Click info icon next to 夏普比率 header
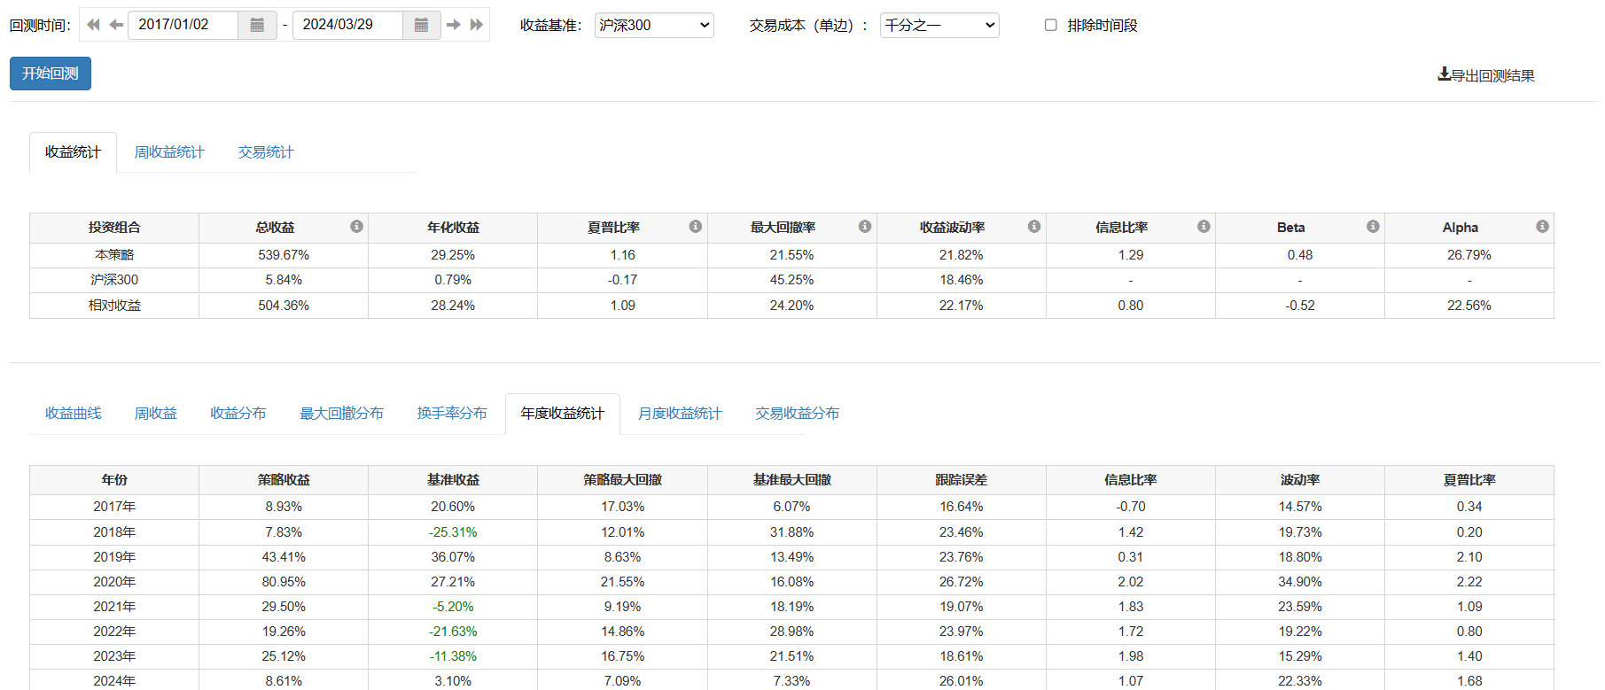The image size is (1605, 690). tap(696, 227)
